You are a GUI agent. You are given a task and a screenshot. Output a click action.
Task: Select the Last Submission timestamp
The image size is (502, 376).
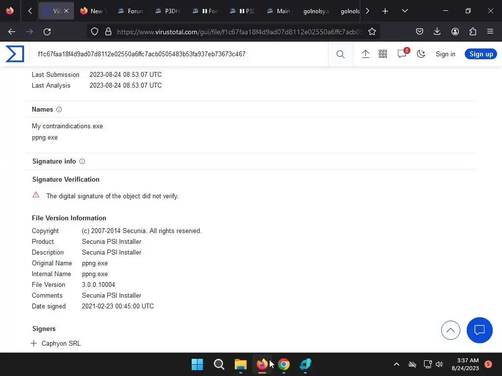coord(125,74)
